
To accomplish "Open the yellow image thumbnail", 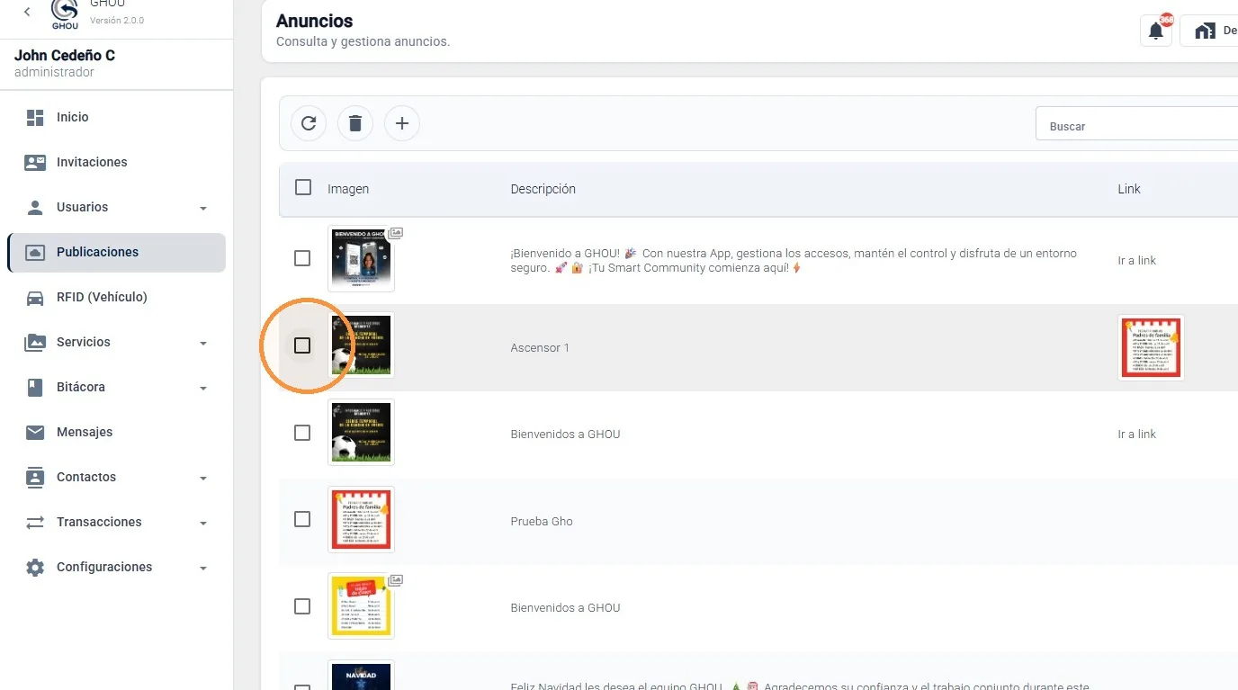I will click(x=361, y=606).
